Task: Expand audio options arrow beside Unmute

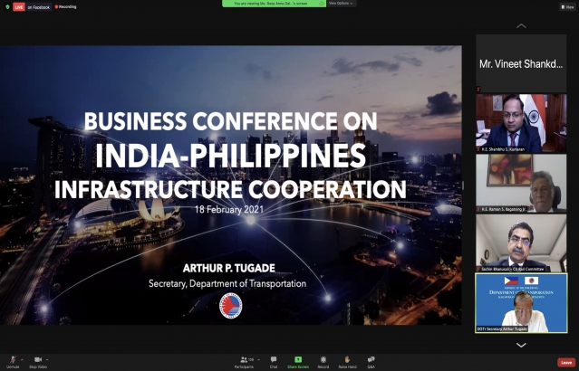Action: tap(23, 359)
